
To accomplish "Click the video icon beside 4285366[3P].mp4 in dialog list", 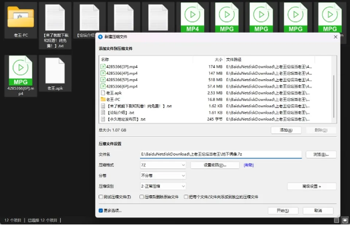I will click(103, 67).
